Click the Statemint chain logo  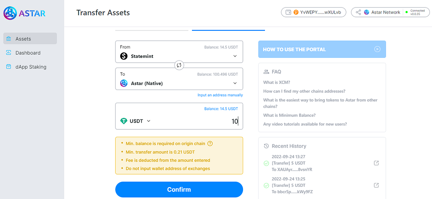(124, 56)
